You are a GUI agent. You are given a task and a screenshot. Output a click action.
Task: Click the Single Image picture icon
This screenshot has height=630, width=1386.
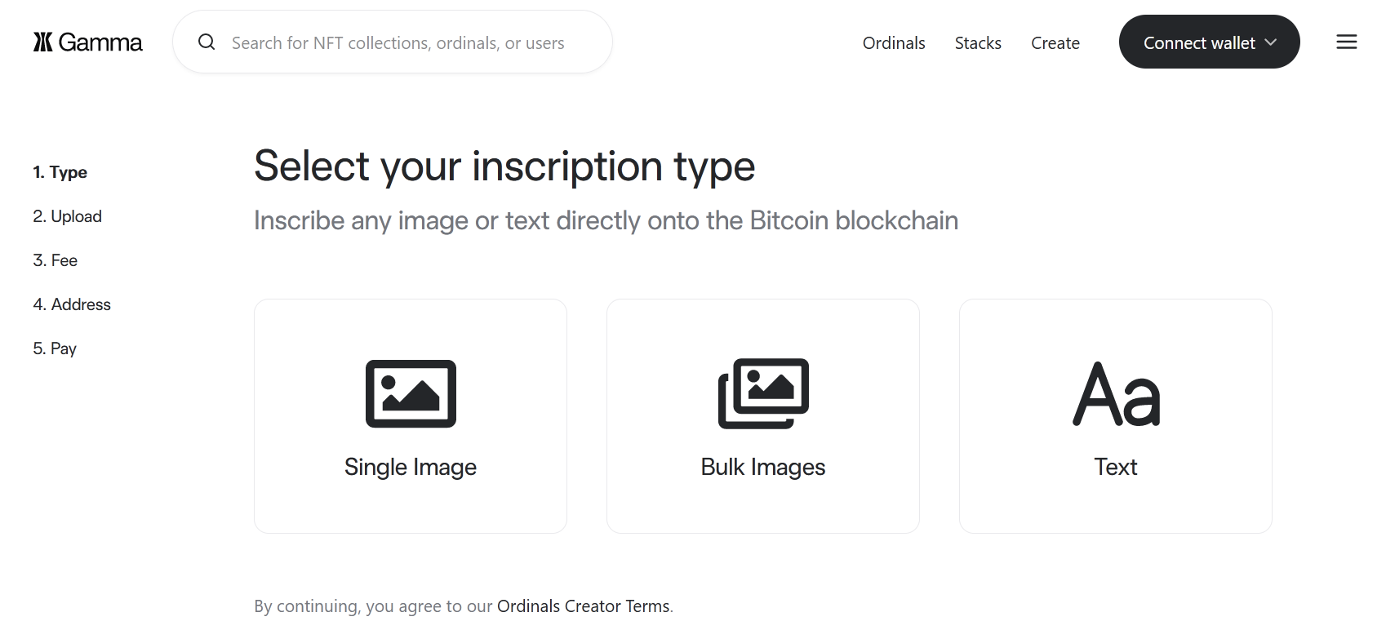coord(411,393)
